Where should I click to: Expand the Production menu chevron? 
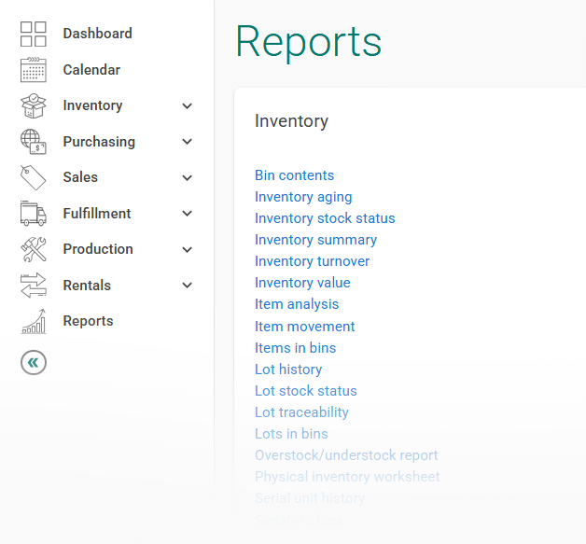click(187, 249)
